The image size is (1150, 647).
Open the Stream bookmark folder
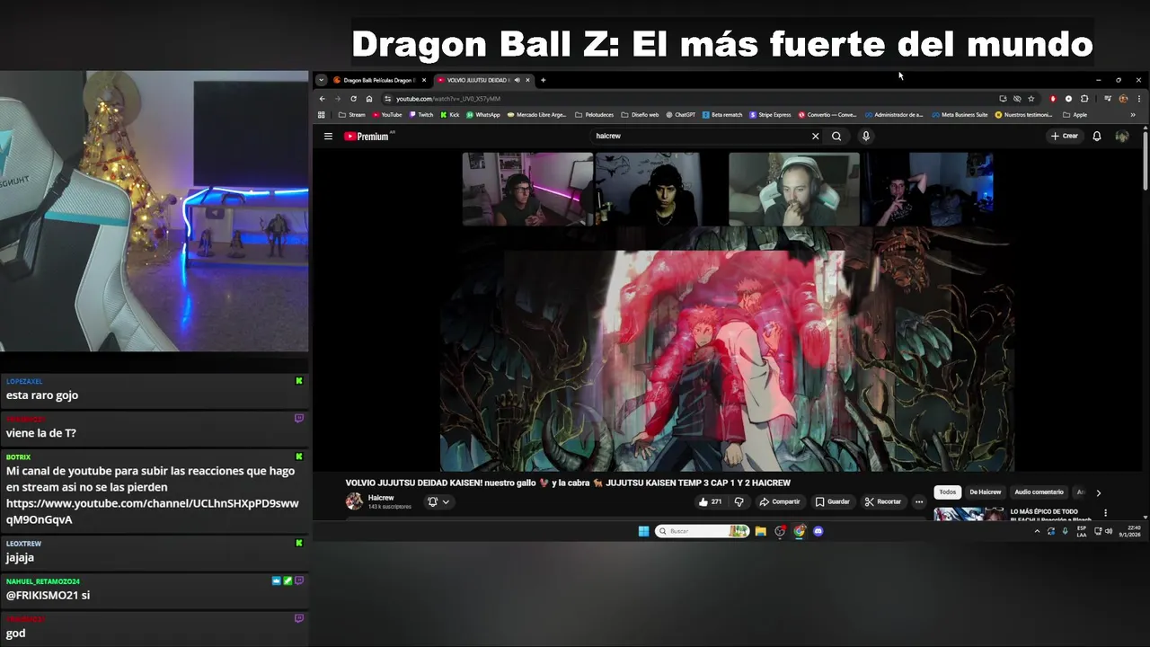(x=352, y=115)
